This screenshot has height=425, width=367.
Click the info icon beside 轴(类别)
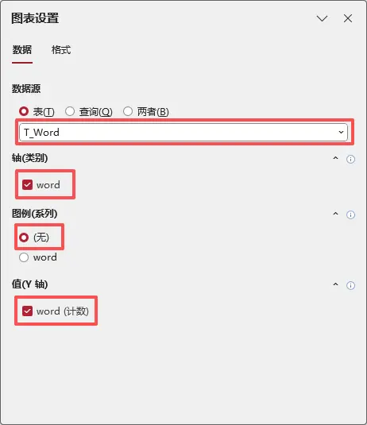tap(350, 159)
